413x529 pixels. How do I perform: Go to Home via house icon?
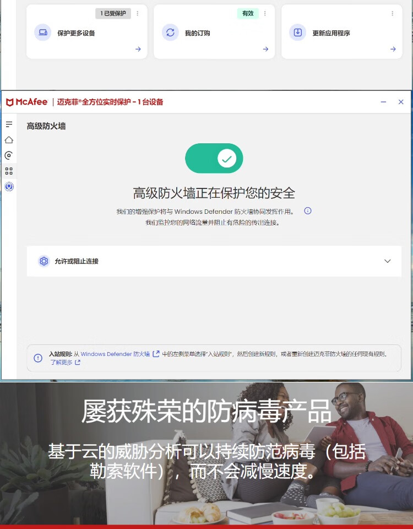tap(9, 139)
